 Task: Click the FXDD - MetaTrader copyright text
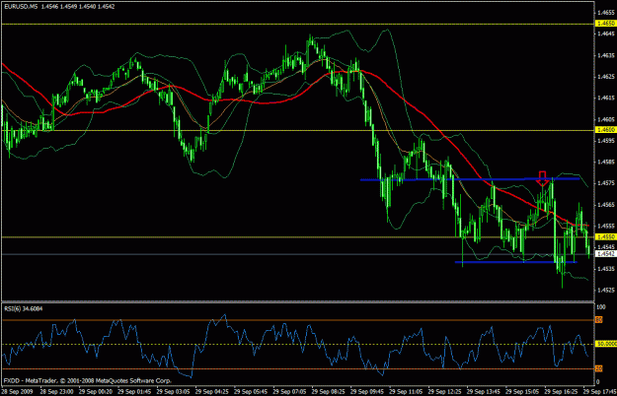pos(87,380)
